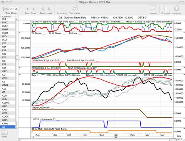Open the Stocks gear dropdown menu
Image resolution: width=185 pixels, height=141 pixels.
coord(5,133)
